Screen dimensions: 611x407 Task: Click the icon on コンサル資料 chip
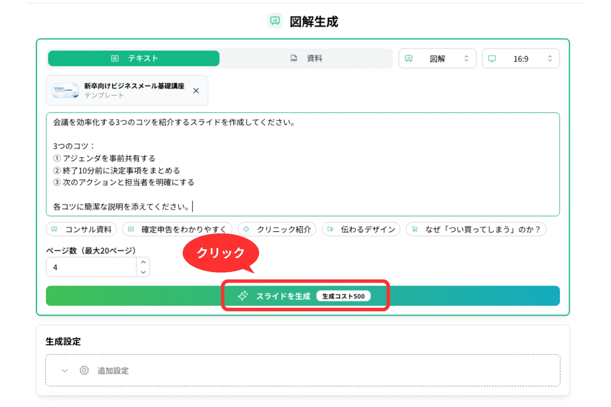click(54, 229)
